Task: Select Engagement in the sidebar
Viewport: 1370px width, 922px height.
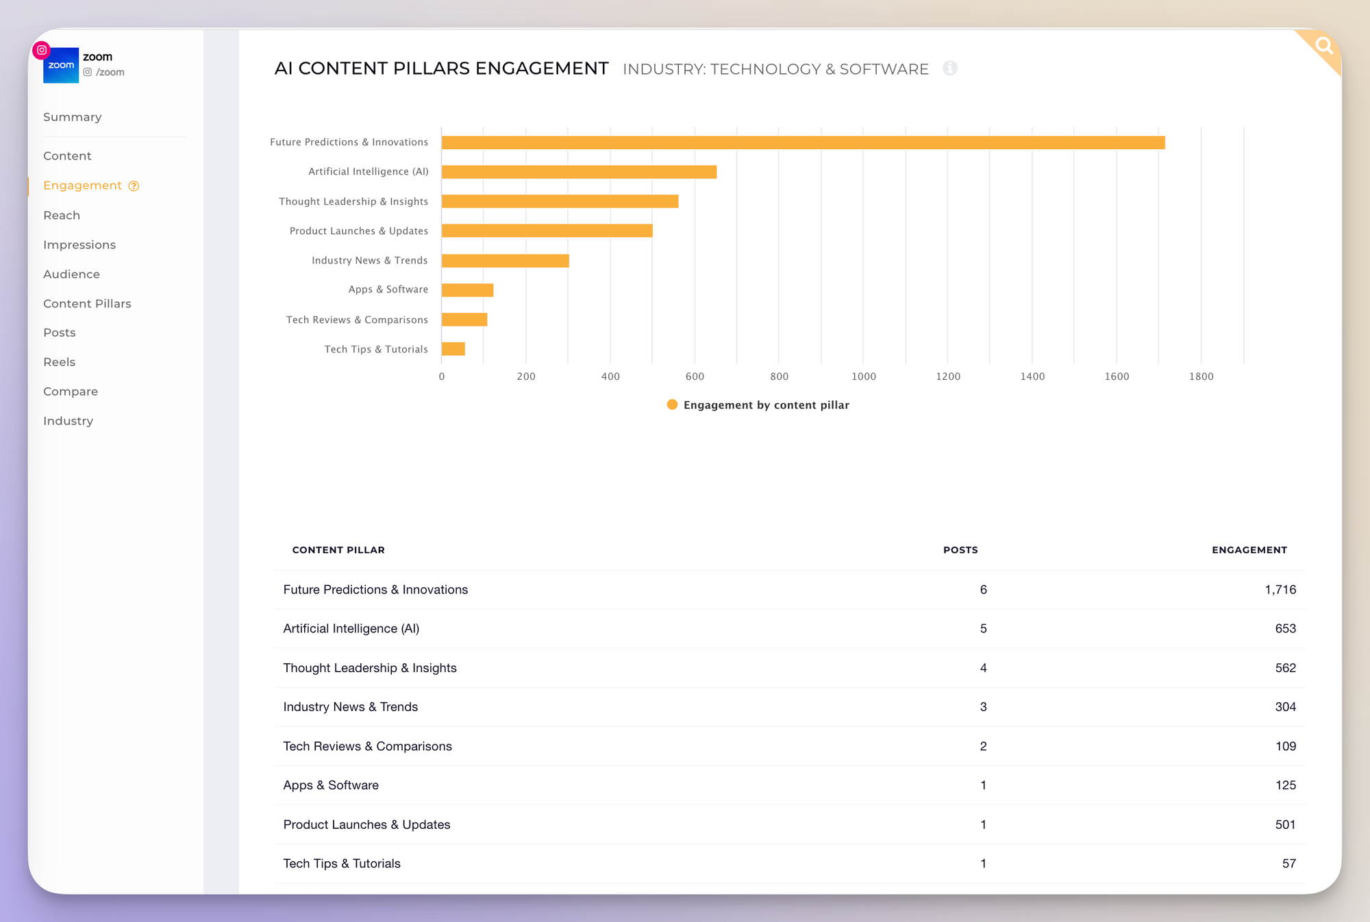Action: pyautogui.click(x=82, y=185)
